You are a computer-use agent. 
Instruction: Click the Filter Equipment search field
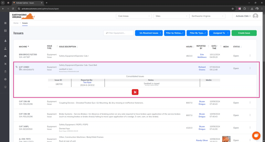point(119,33)
